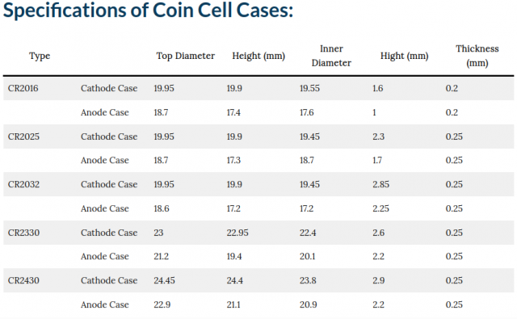Select the 21.2 top diameter value
Image resolution: width=517 pixels, height=319 pixels.
pyautogui.click(x=162, y=256)
